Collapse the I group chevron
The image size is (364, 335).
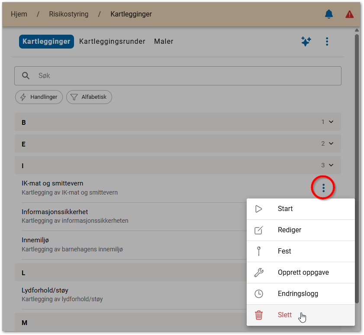pyautogui.click(x=331, y=165)
